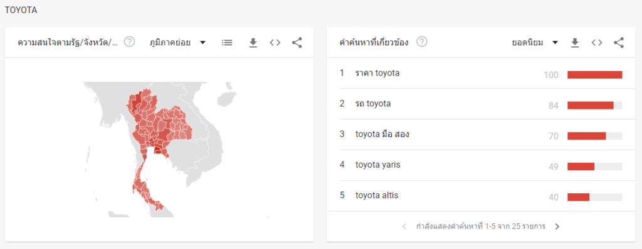Click the red bar valued 84
This screenshot has height=249, width=642.
(591, 106)
